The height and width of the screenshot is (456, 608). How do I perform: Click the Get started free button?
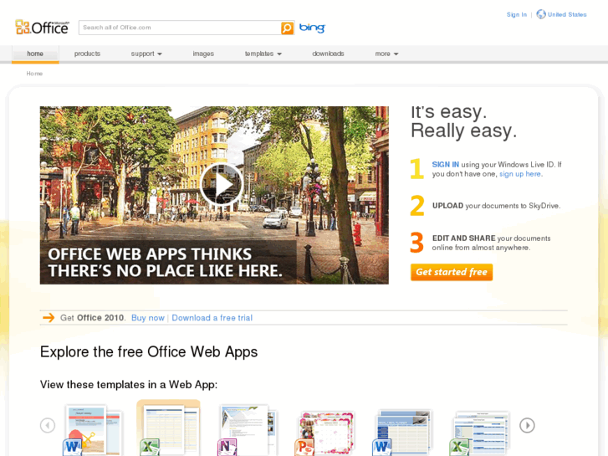click(x=452, y=272)
